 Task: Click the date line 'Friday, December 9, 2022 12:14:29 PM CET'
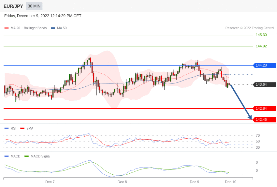click(x=43, y=16)
